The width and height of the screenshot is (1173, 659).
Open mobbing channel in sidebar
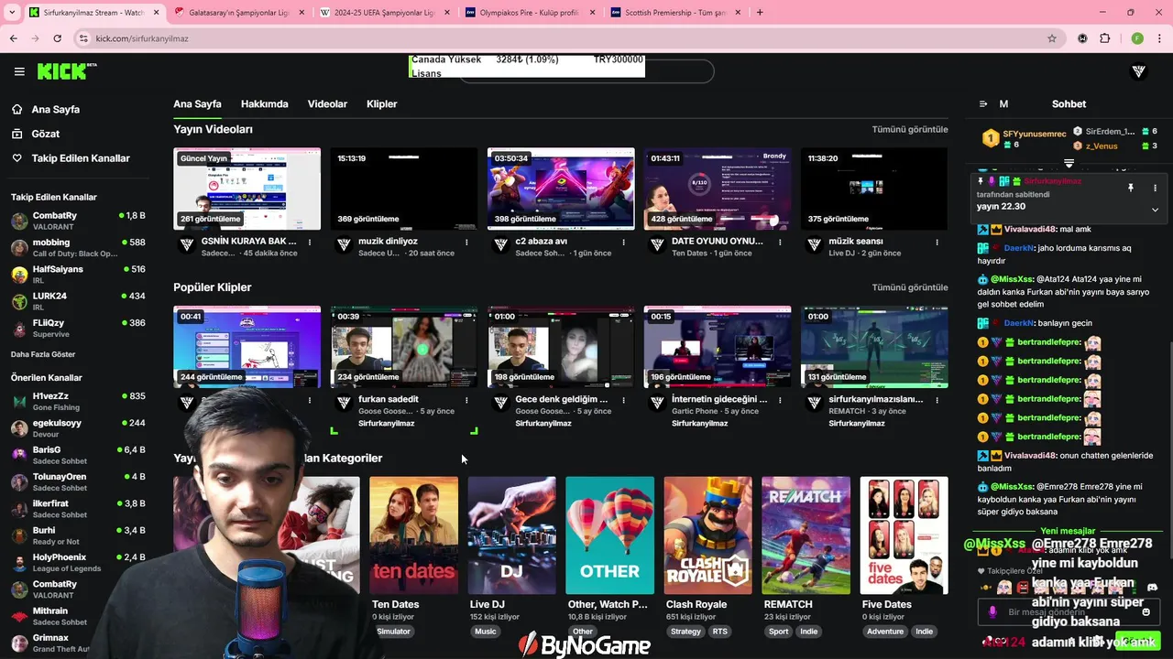pos(78,247)
